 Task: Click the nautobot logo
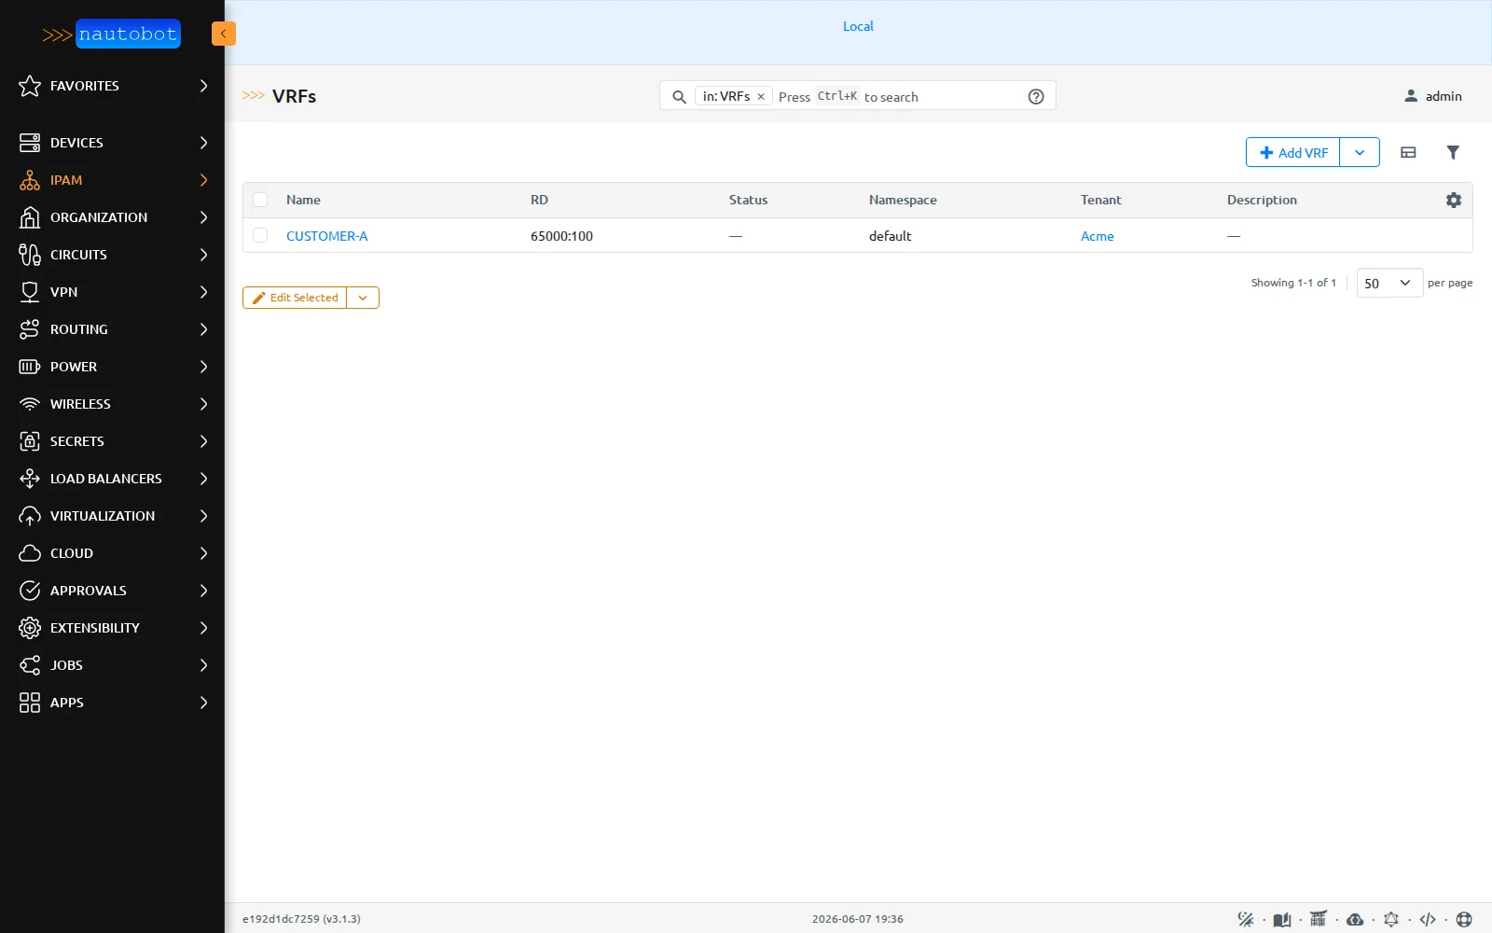112,35
